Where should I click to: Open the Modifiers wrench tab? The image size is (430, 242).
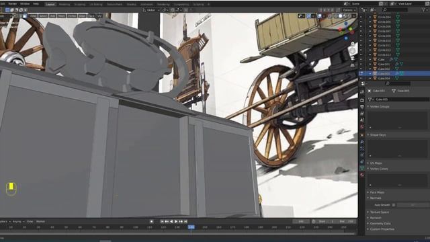tap(362, 142)
